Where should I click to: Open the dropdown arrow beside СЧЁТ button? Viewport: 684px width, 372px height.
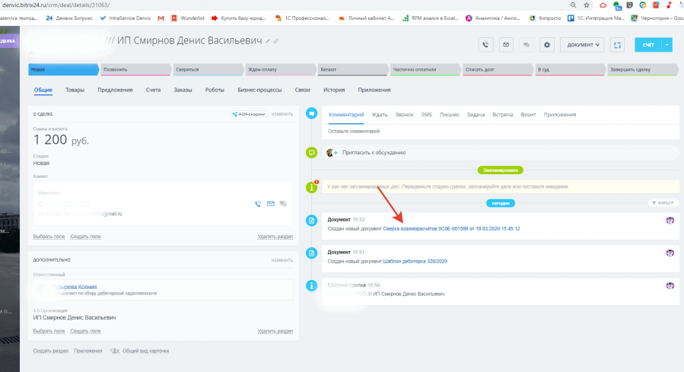pos(667,45)
